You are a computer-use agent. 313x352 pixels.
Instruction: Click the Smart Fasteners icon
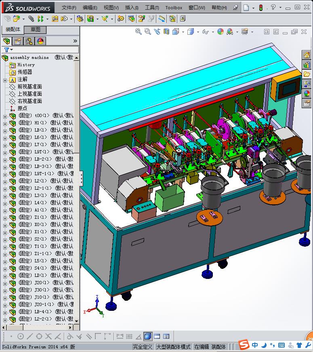(x=55, y=19)
